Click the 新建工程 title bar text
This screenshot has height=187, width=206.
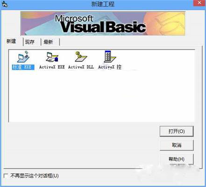click(103, 4)
